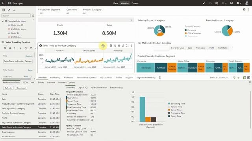The width and height of the screenshot is (252, 141).
Task: Open the filter bar more-options menu
Action: pos(248,9)
